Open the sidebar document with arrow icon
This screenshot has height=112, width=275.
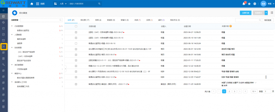3,28
